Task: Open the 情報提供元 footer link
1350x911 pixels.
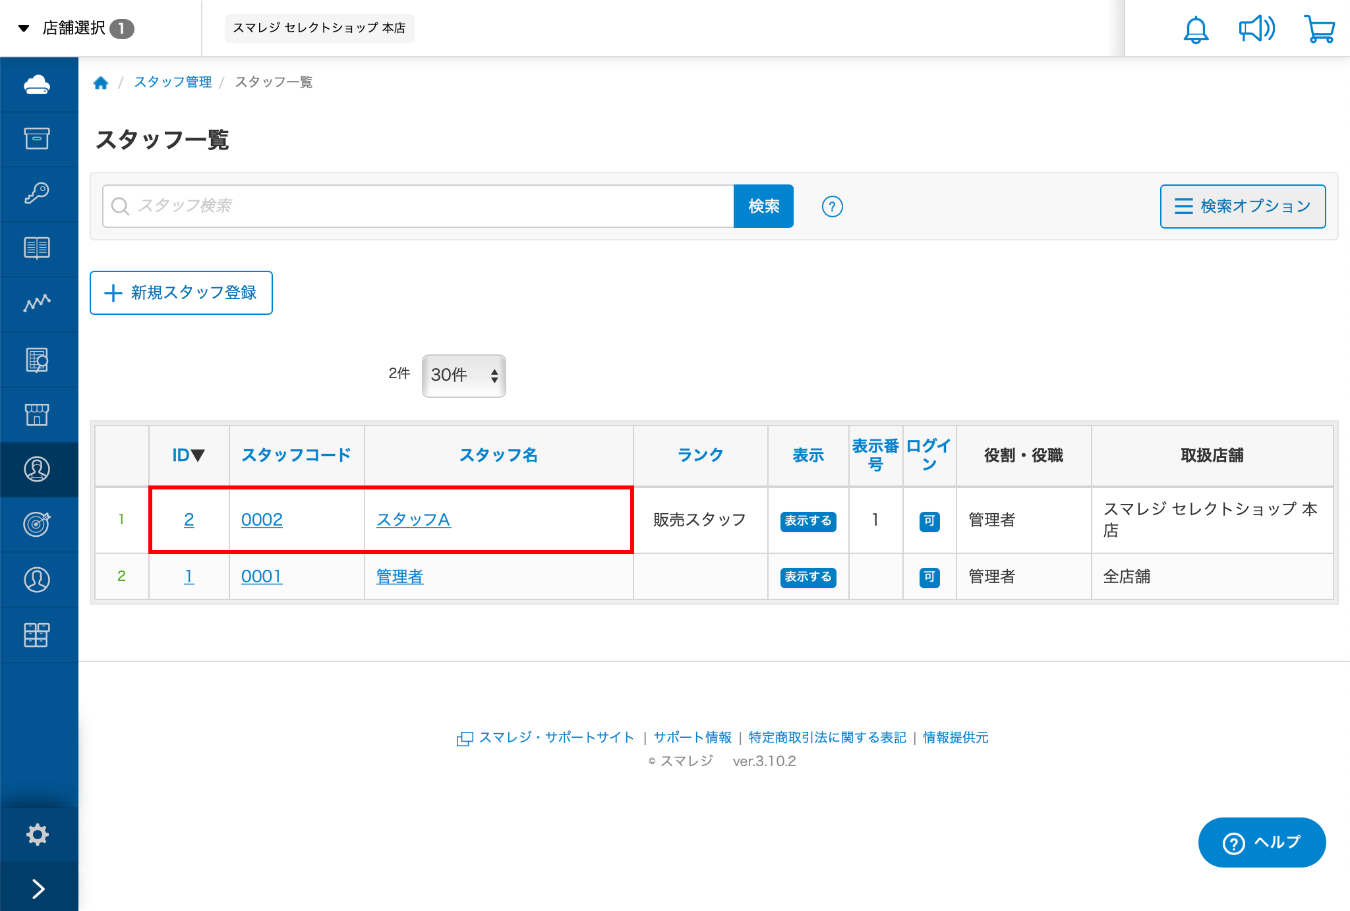Action: click(956, 738)
